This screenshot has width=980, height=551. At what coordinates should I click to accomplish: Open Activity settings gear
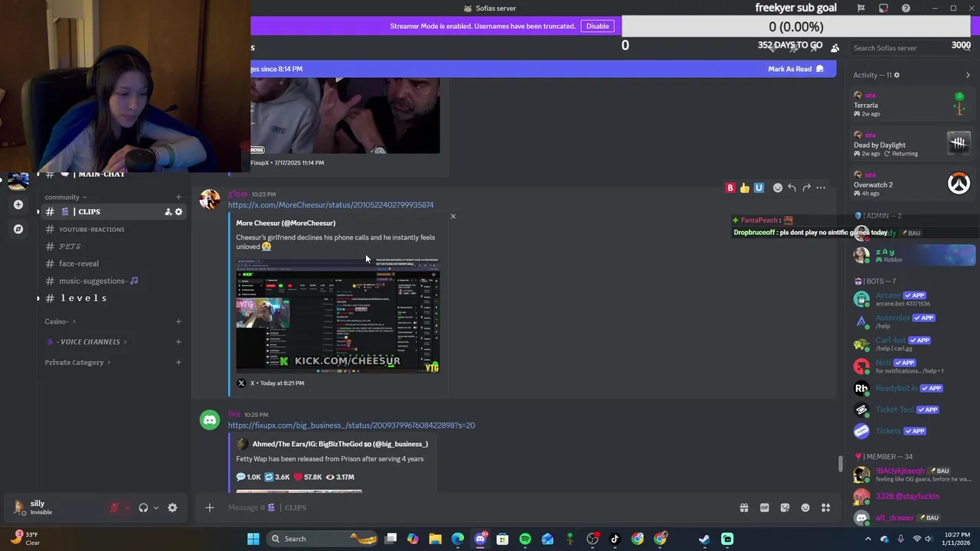(897, 75)
